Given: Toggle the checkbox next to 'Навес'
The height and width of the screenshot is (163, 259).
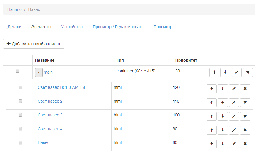Looking at the screenshot, I should tap(20, 142).
